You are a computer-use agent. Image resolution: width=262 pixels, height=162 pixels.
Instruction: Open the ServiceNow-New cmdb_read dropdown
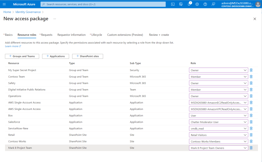pyautogui.click(x=219, y=129)
